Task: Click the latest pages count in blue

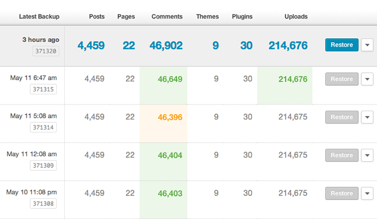Action: (x=129, y=45)
